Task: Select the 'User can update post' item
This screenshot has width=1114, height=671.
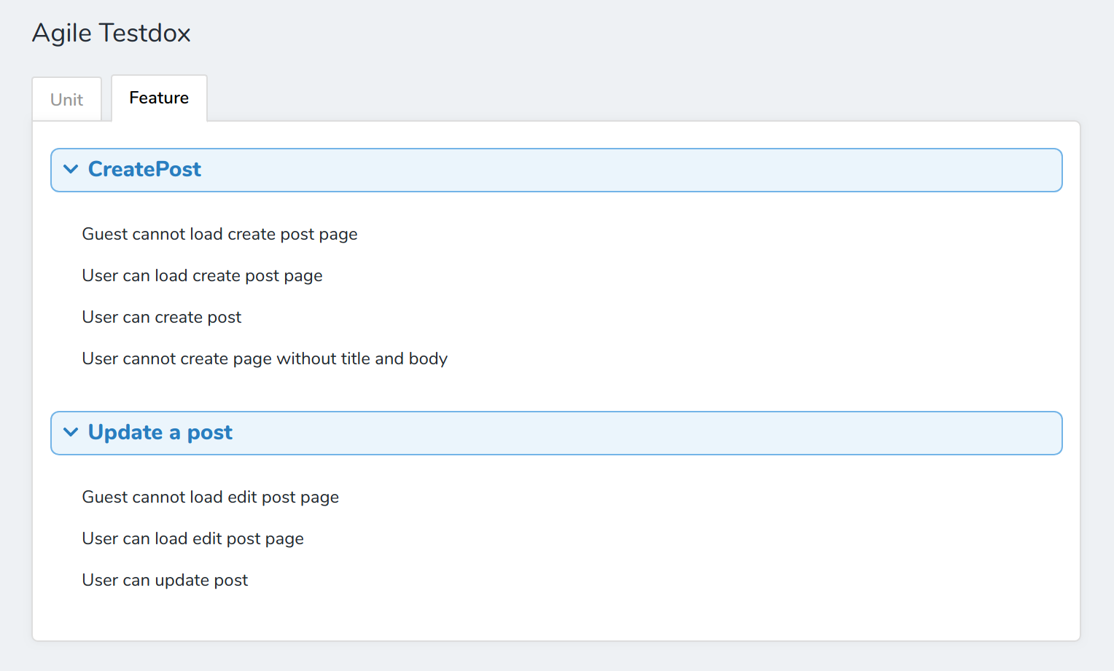Action: pos(165,581)
